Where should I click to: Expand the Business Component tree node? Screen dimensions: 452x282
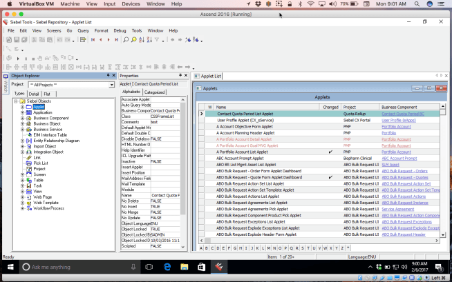point(23,118)
